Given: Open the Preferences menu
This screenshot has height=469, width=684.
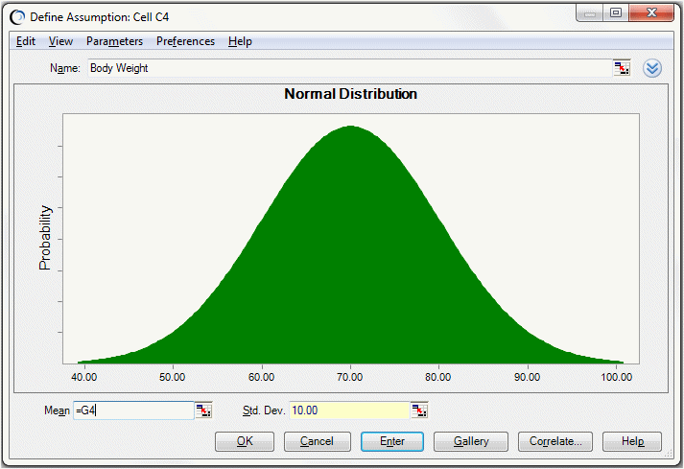Looking at the screenshot, I should pyautogui.click(x=185, y=41).
